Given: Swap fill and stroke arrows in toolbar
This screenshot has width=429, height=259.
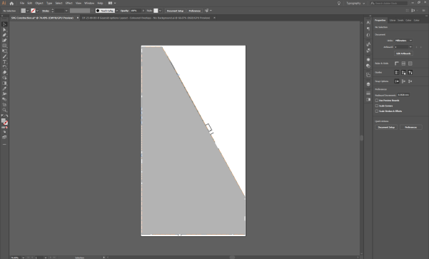Looking at the screenshot, I should pos(7,116).
